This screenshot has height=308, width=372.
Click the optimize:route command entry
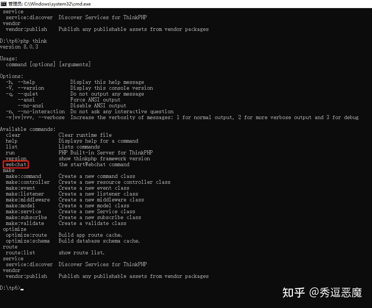coord(26,235)
